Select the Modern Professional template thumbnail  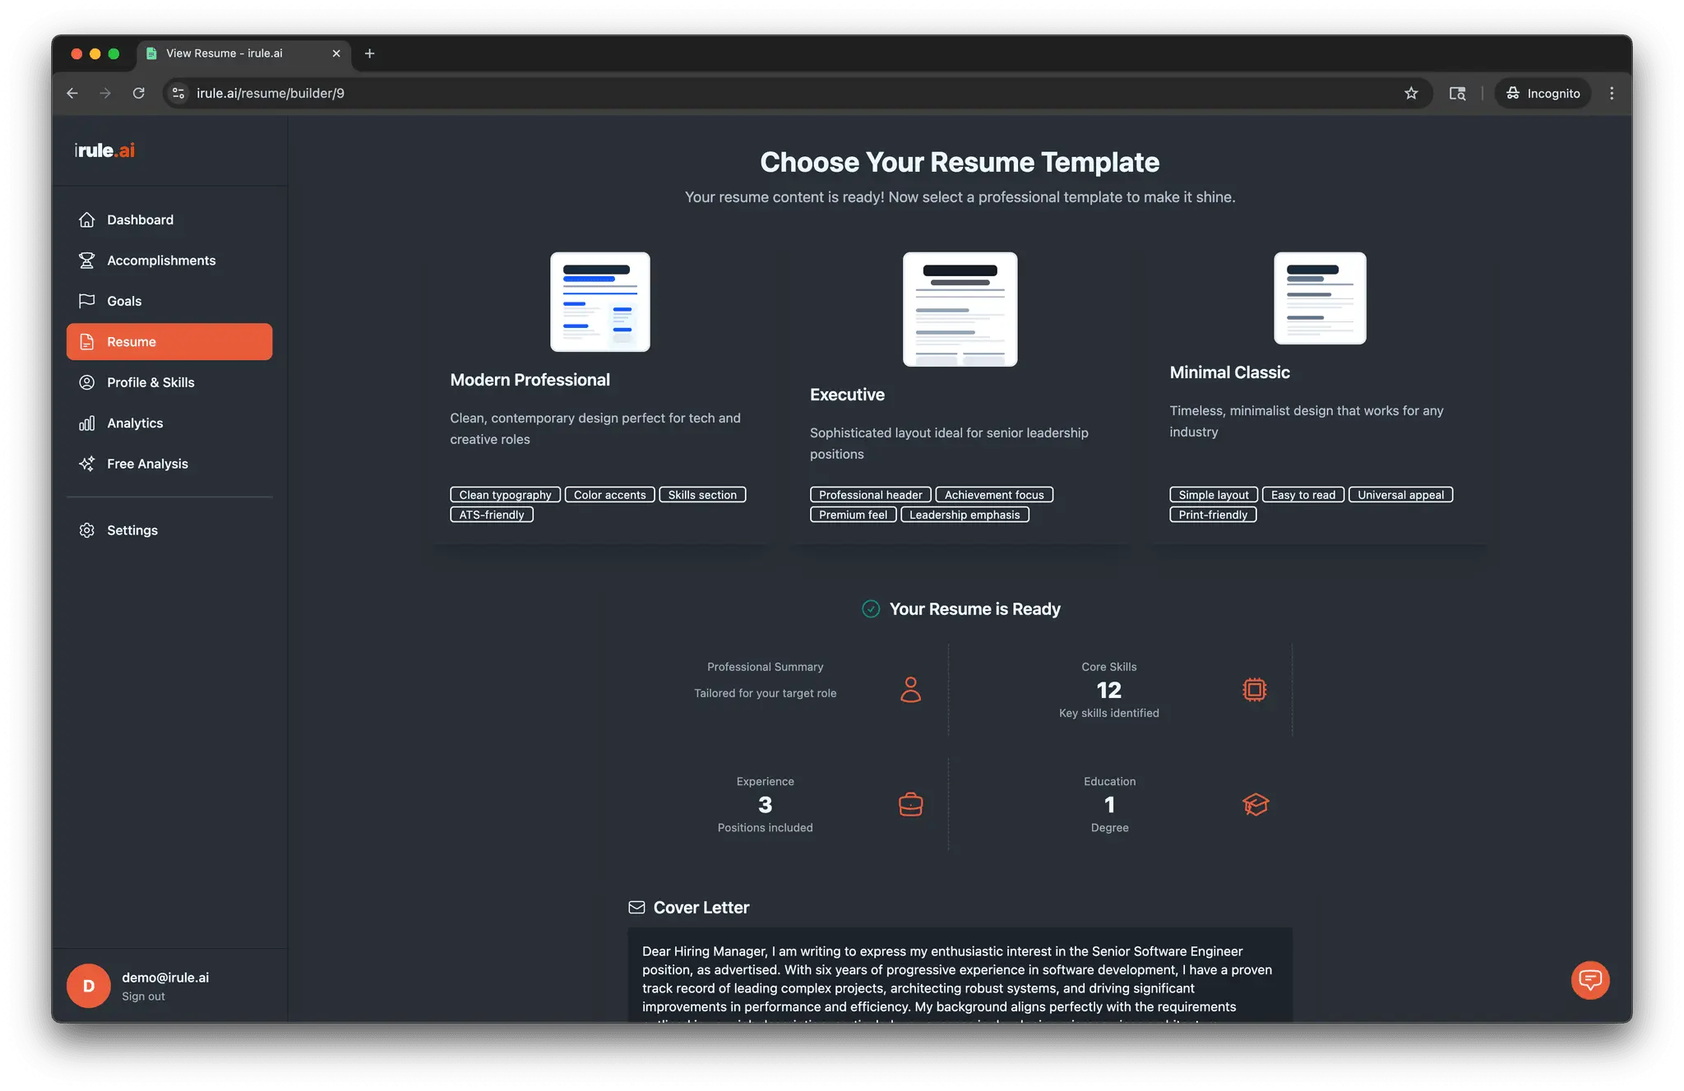click(600, 302)
